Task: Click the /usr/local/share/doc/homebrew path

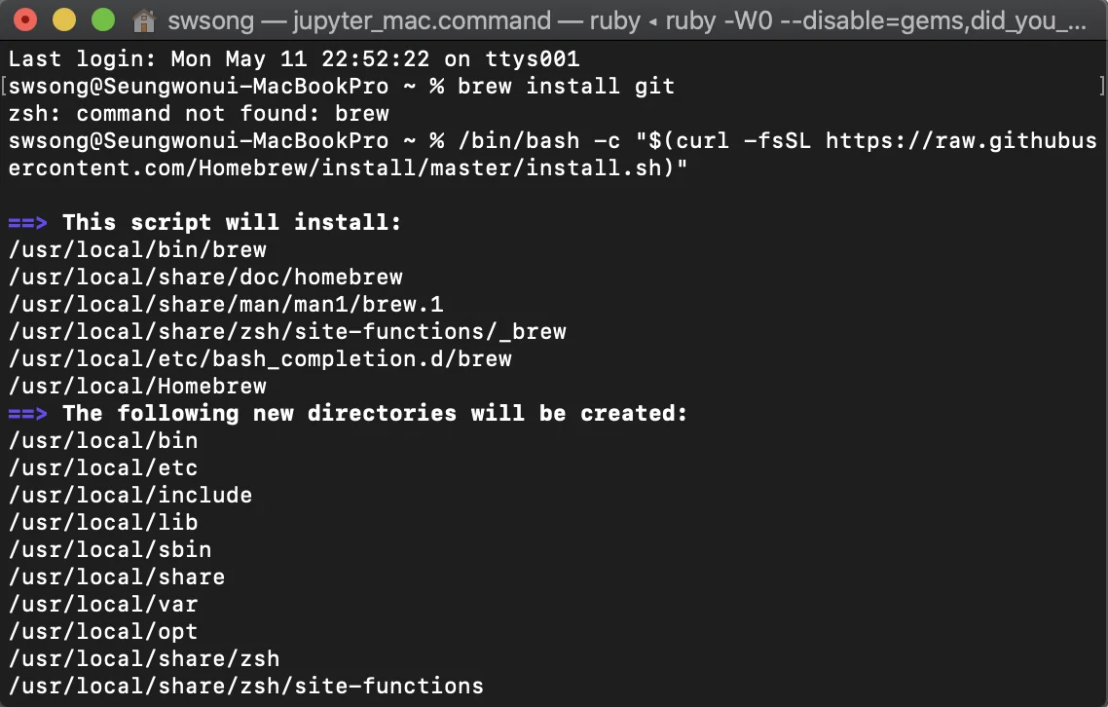Action: tap(205, 278)
